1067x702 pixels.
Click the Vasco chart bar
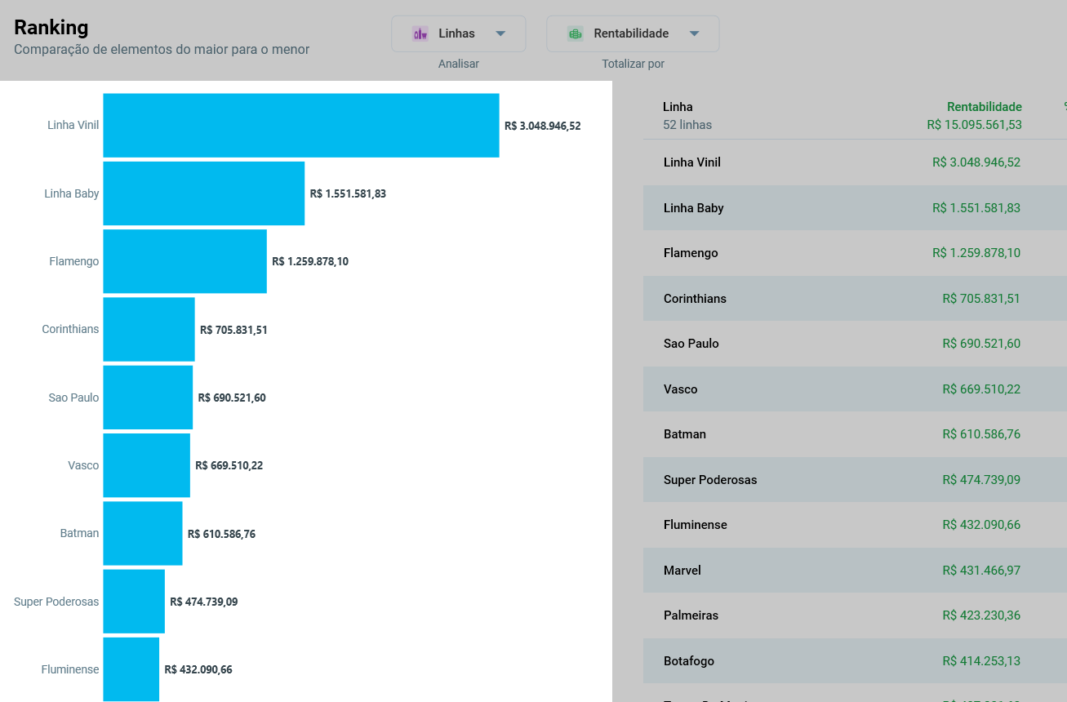tap(146, 465)
